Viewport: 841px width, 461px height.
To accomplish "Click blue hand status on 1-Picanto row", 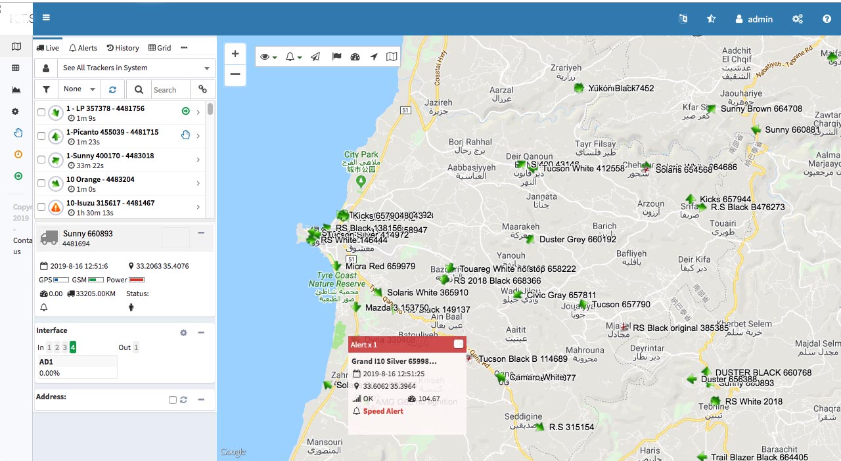I will (x=186, y=135).
